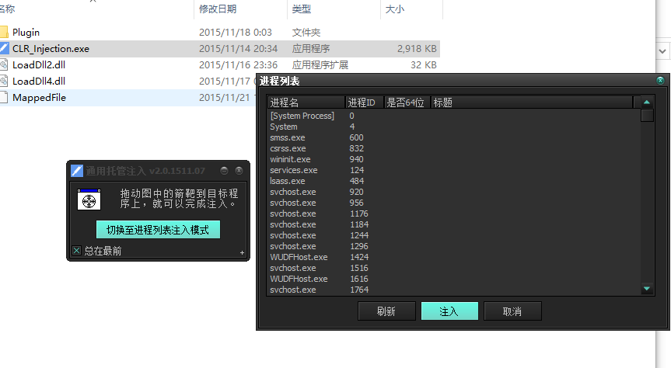Image resolution: width=671 pixels, height=368 pixels.
Task: Click the MappedFile file icon
Action: [x=4, y=98]
